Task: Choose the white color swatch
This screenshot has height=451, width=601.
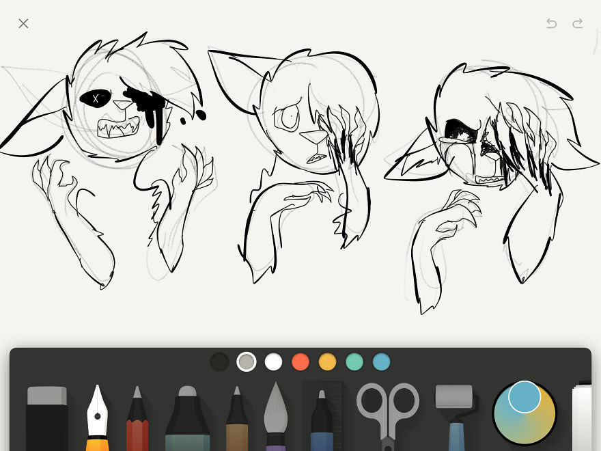Action: pos(274,361)
